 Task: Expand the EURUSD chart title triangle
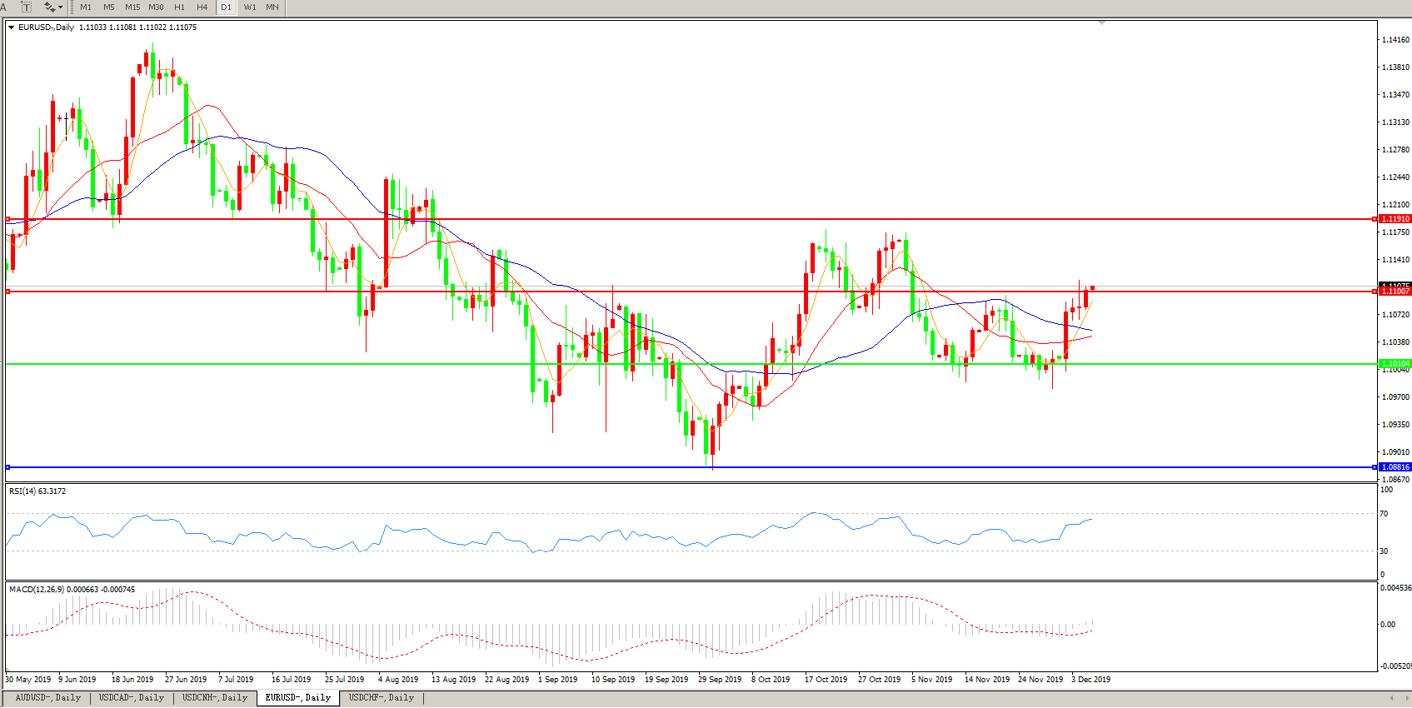12,27
